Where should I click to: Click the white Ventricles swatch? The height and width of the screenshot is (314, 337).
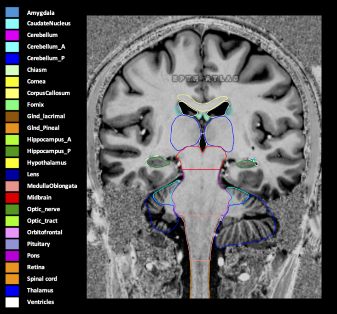(x=12, y=302)
